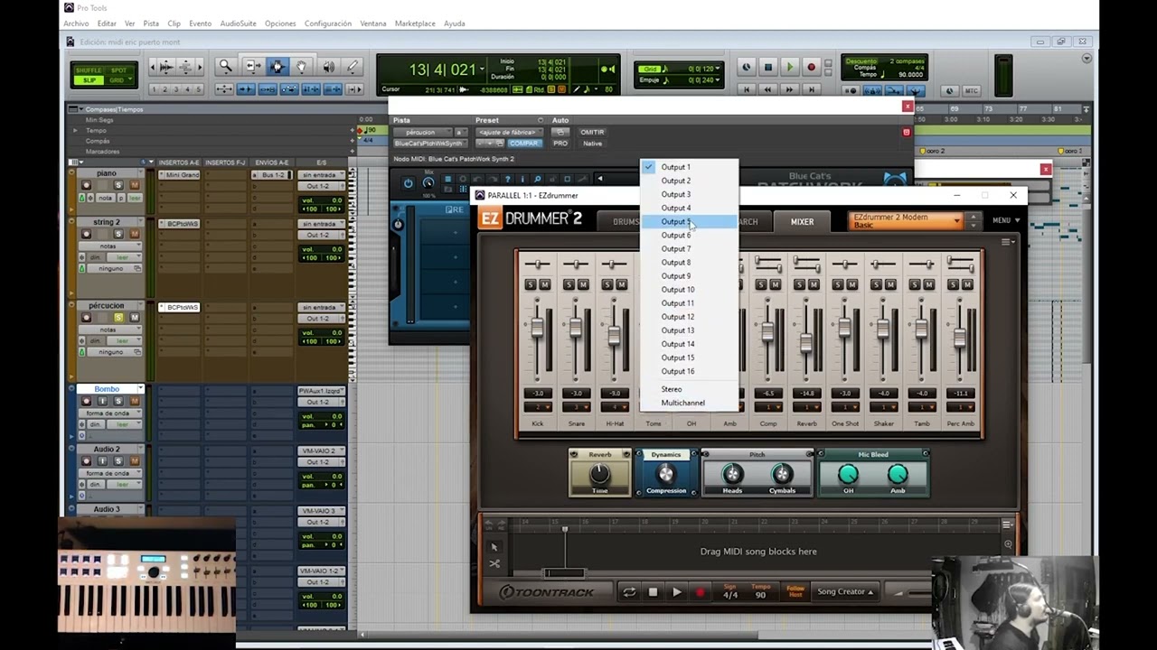Click EZdrummer stop button
Viewport: 1157px width, 650px height.
(653, 592)
